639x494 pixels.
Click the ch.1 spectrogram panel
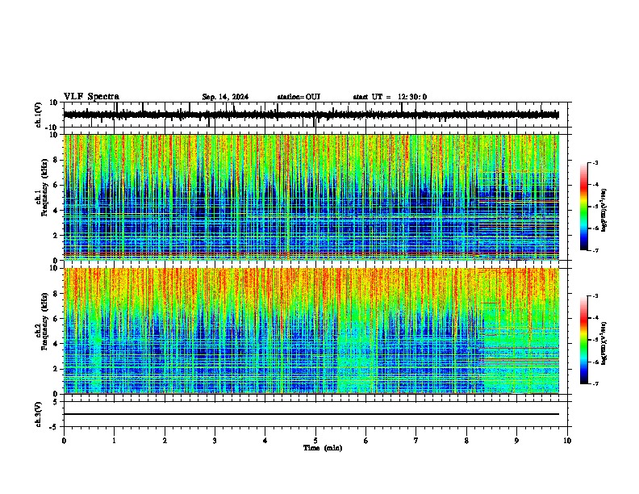(311, 197)
